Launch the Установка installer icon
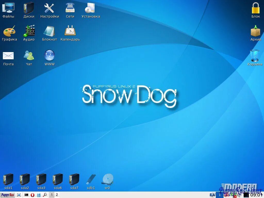The width and height of the screenshot is (264, 198). click(x=91, y=10)
